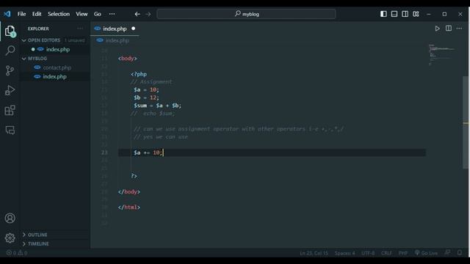The image size is (470, 264).
Task: Open the File menu
Action: pyautogui.click(x=21, y=14)
